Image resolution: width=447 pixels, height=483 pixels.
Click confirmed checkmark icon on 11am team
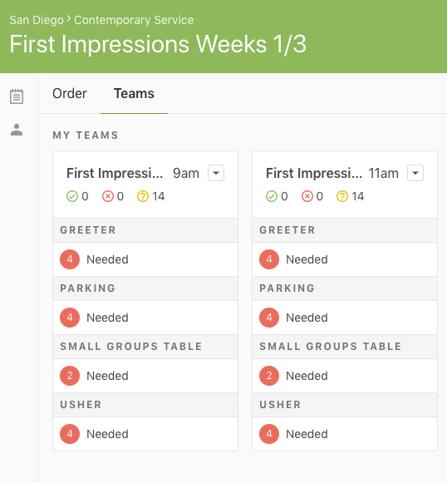pyautogui.click(x=272, y=196)
